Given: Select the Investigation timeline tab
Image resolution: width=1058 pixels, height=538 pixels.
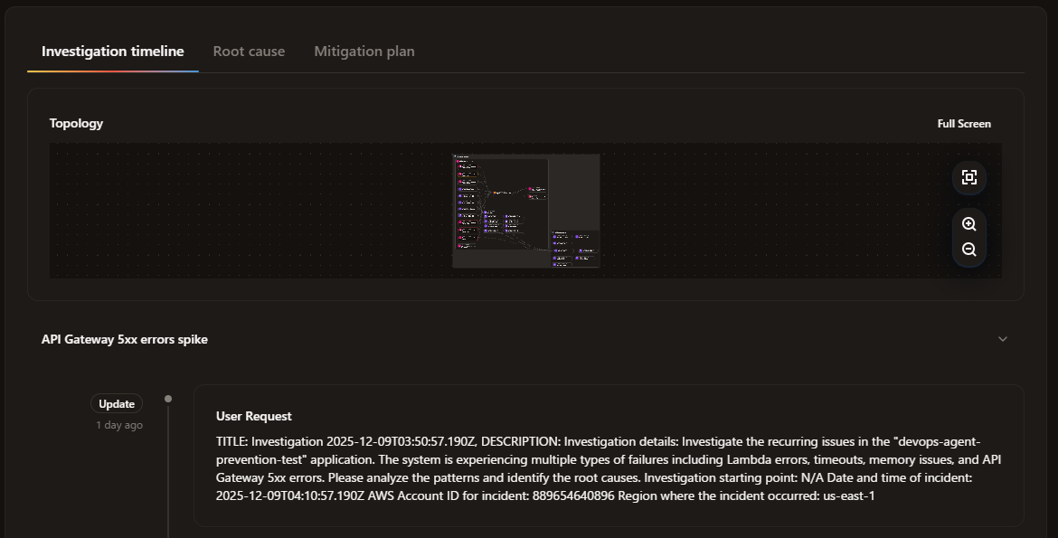Looking at the screenshot, I should coord(111,51).
